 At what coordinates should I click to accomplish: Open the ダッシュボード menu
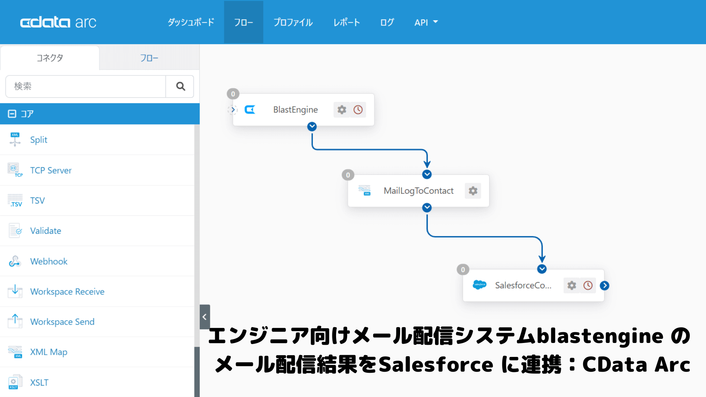191,22
